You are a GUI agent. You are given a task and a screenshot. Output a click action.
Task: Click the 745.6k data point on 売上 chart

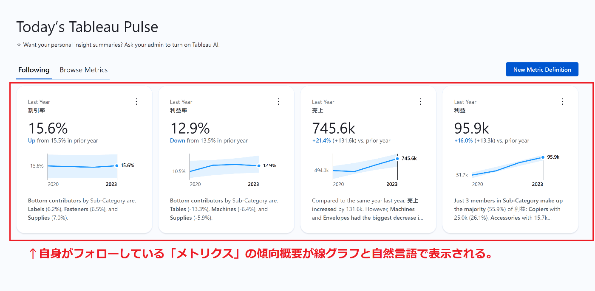(x=397, y=158)
